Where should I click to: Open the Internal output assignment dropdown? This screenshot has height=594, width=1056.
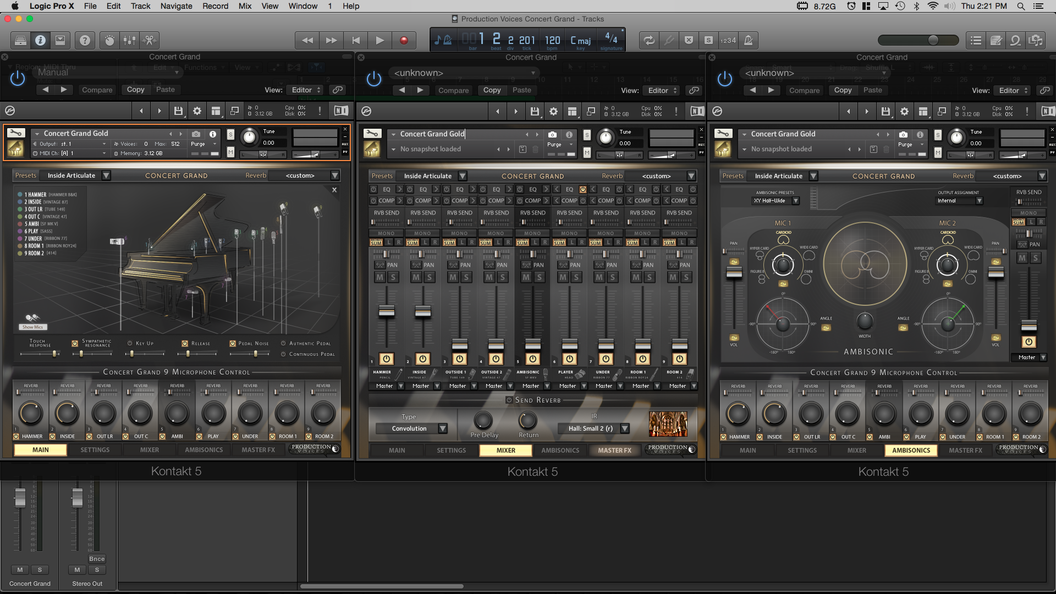coord(960,201)
